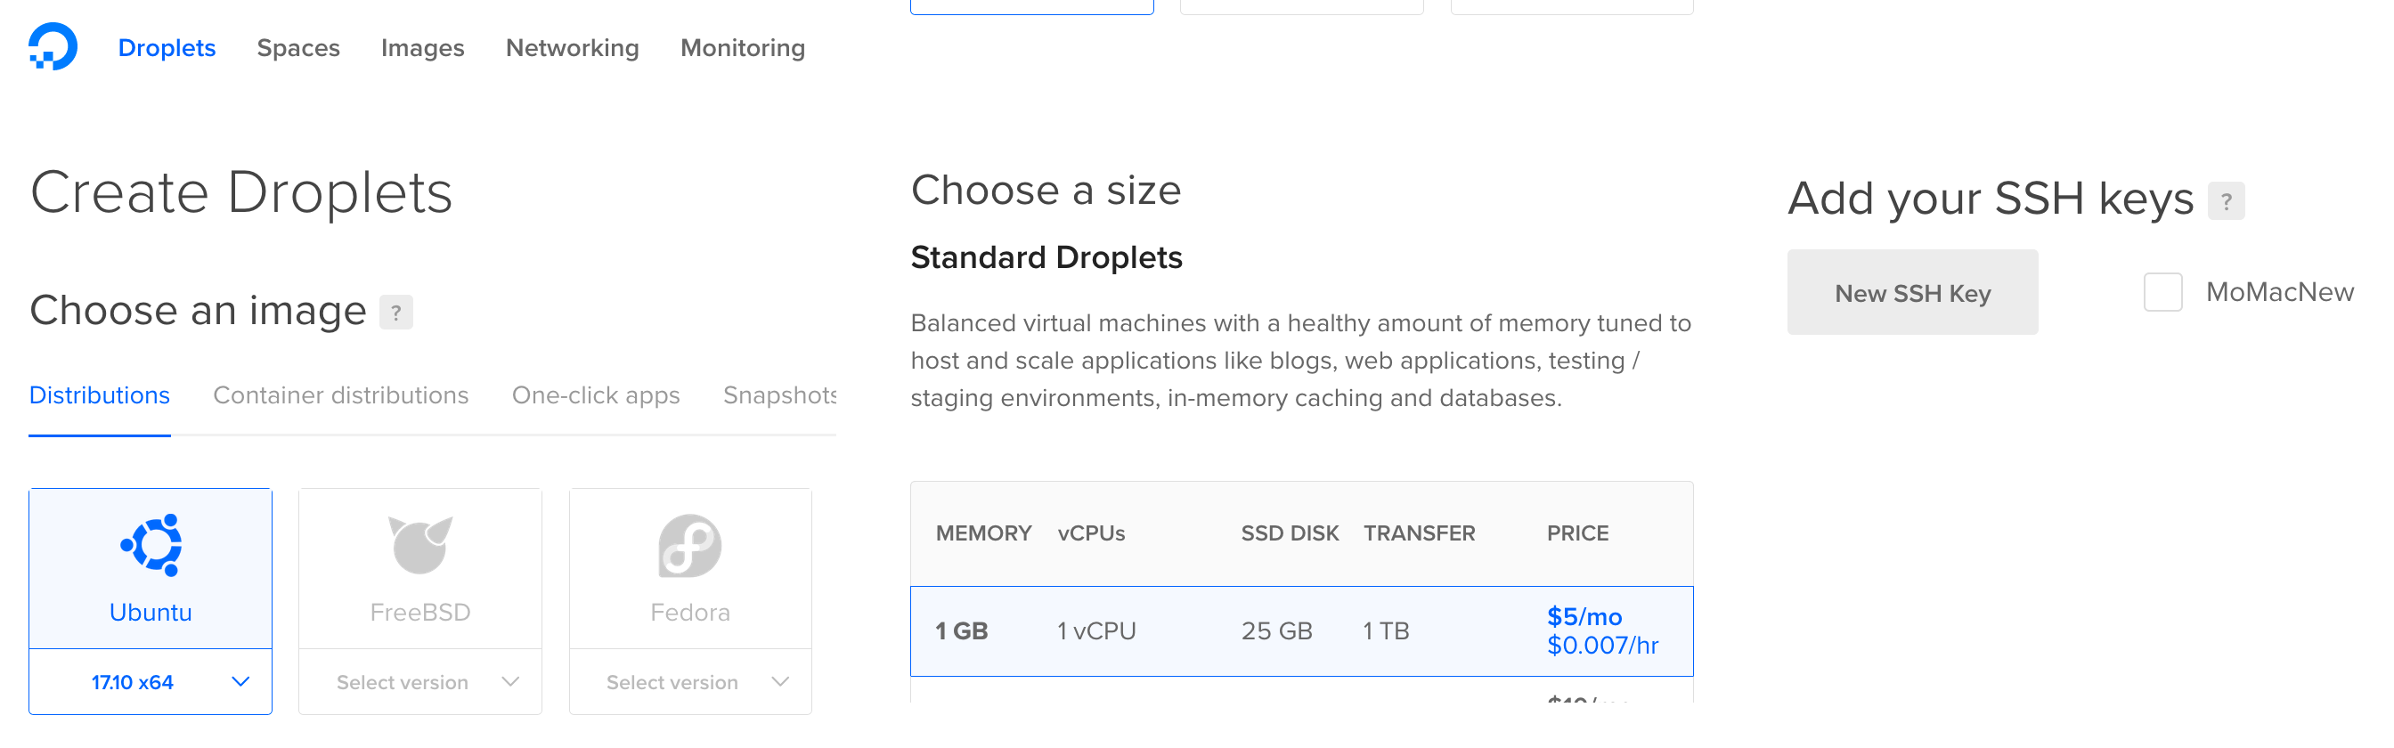The height and width of the screenshot is (748, 2394).
Task: Switch to Container distributions tab
Action: [x=341, y=394]
